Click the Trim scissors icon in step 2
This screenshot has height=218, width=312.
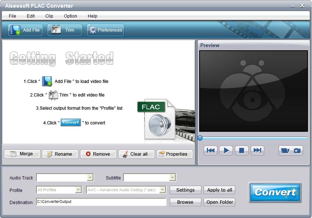(x=53, y=95)
